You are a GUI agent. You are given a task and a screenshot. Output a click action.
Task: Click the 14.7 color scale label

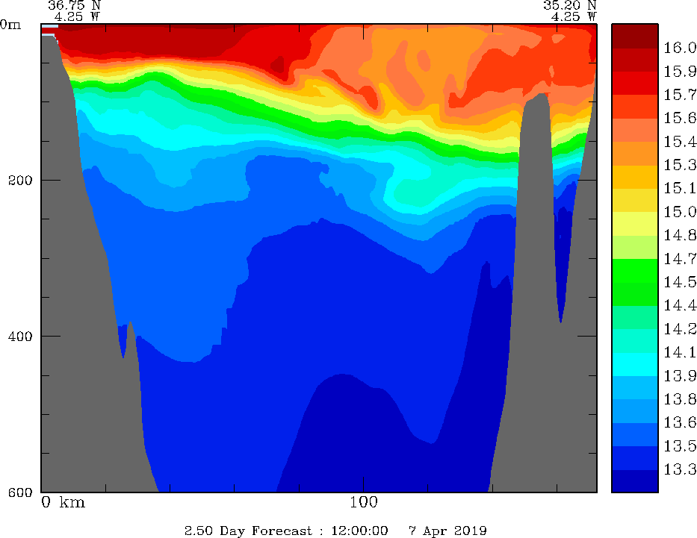coord(680,258)
